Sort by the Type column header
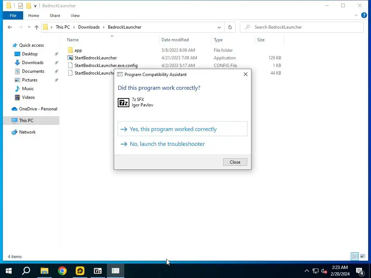 click(218, 40)
